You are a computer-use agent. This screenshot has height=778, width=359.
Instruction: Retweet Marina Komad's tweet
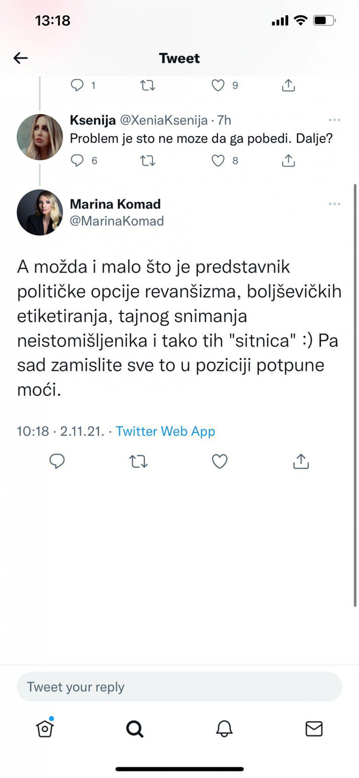tap(138, 462)
